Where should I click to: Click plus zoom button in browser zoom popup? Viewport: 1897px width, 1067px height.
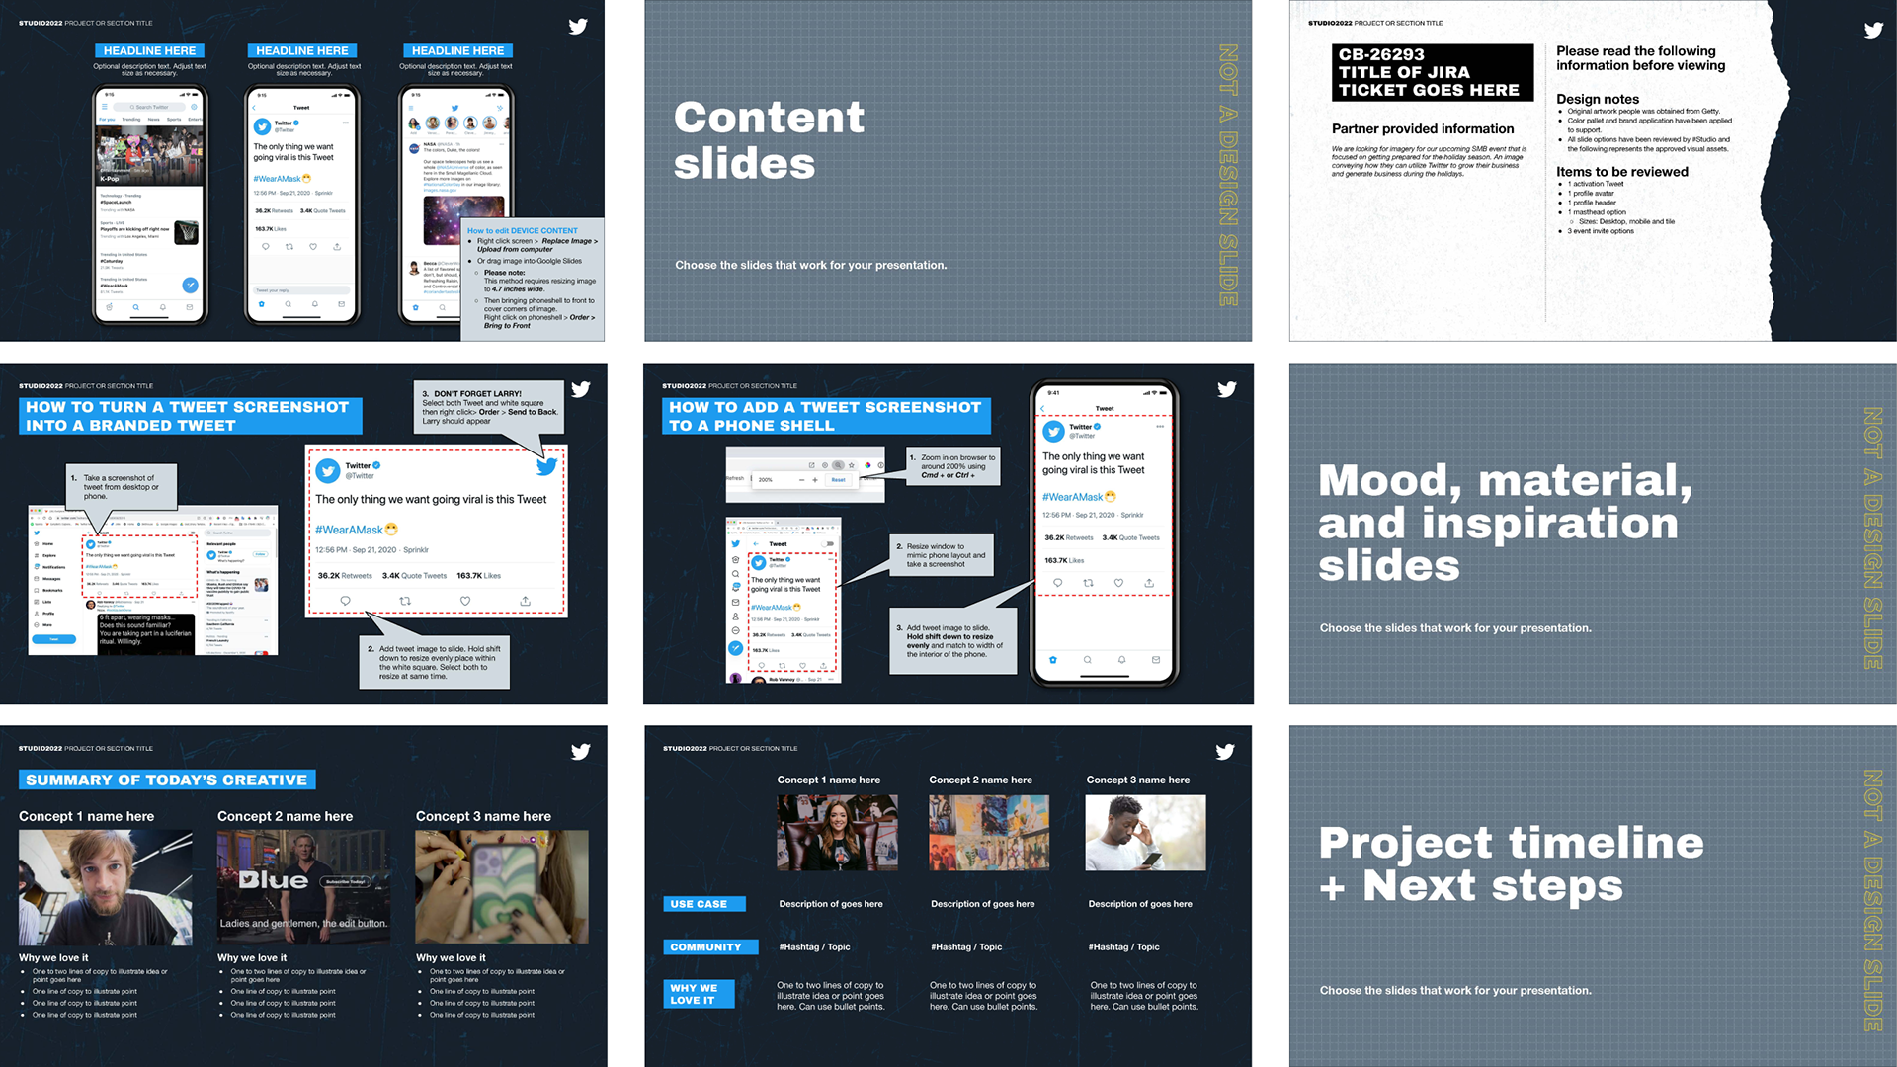click(815, 480)
